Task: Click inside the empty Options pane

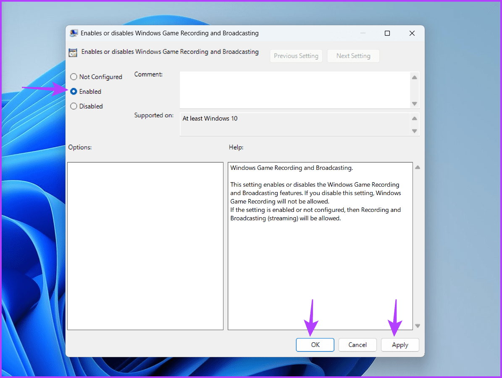Action: click(145, 246)
